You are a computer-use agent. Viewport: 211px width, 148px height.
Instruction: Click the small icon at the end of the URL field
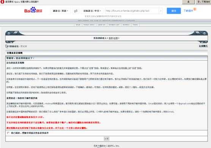click(161, 11)
